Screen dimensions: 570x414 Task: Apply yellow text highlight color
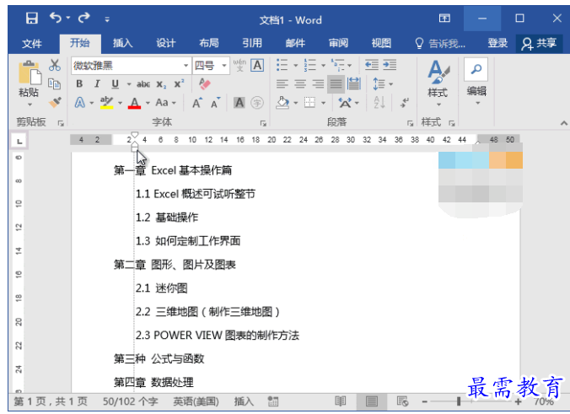coord(107,103)
